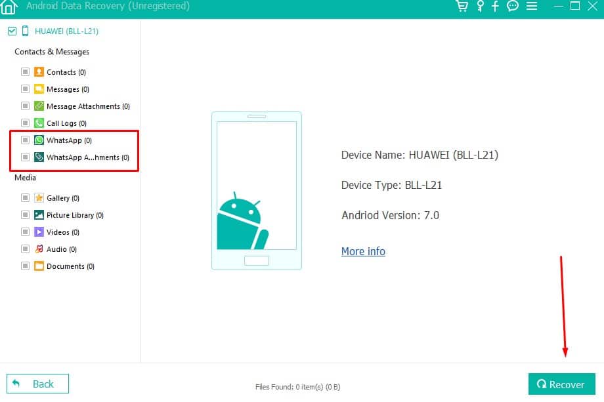Open the hamburger menu in title bar

[532, 6]
